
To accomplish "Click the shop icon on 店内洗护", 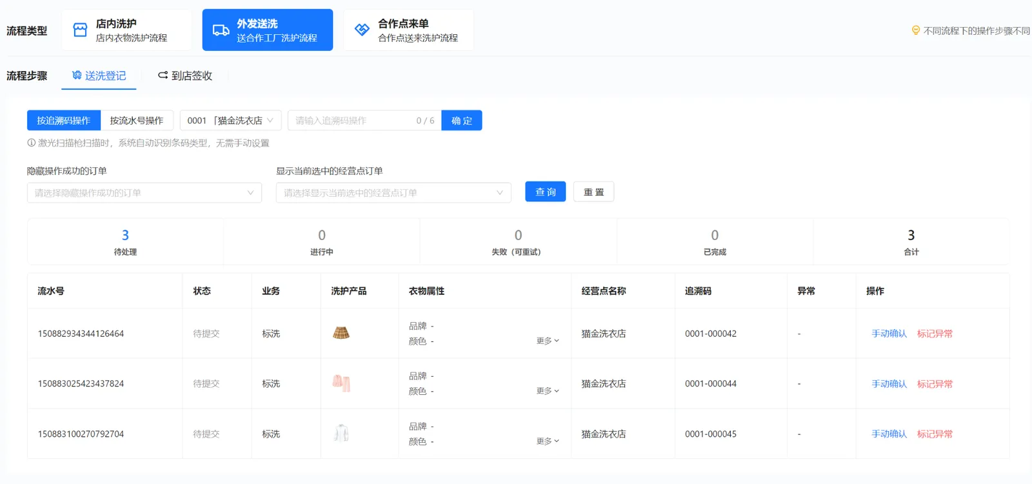I will [x=80, y=30].
